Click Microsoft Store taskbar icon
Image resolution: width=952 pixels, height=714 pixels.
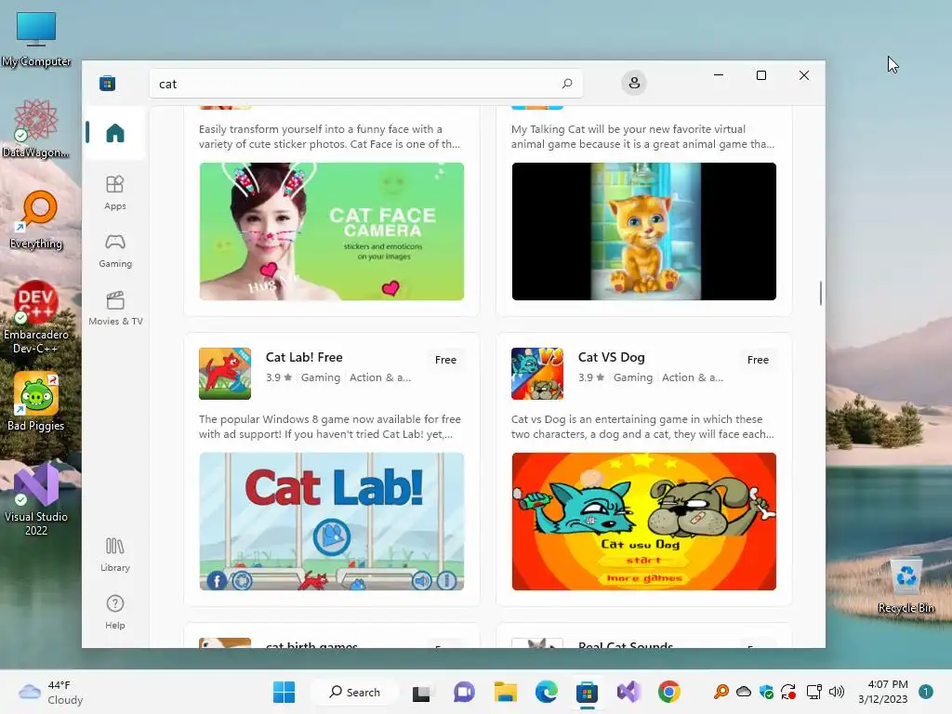click(588, 692)
